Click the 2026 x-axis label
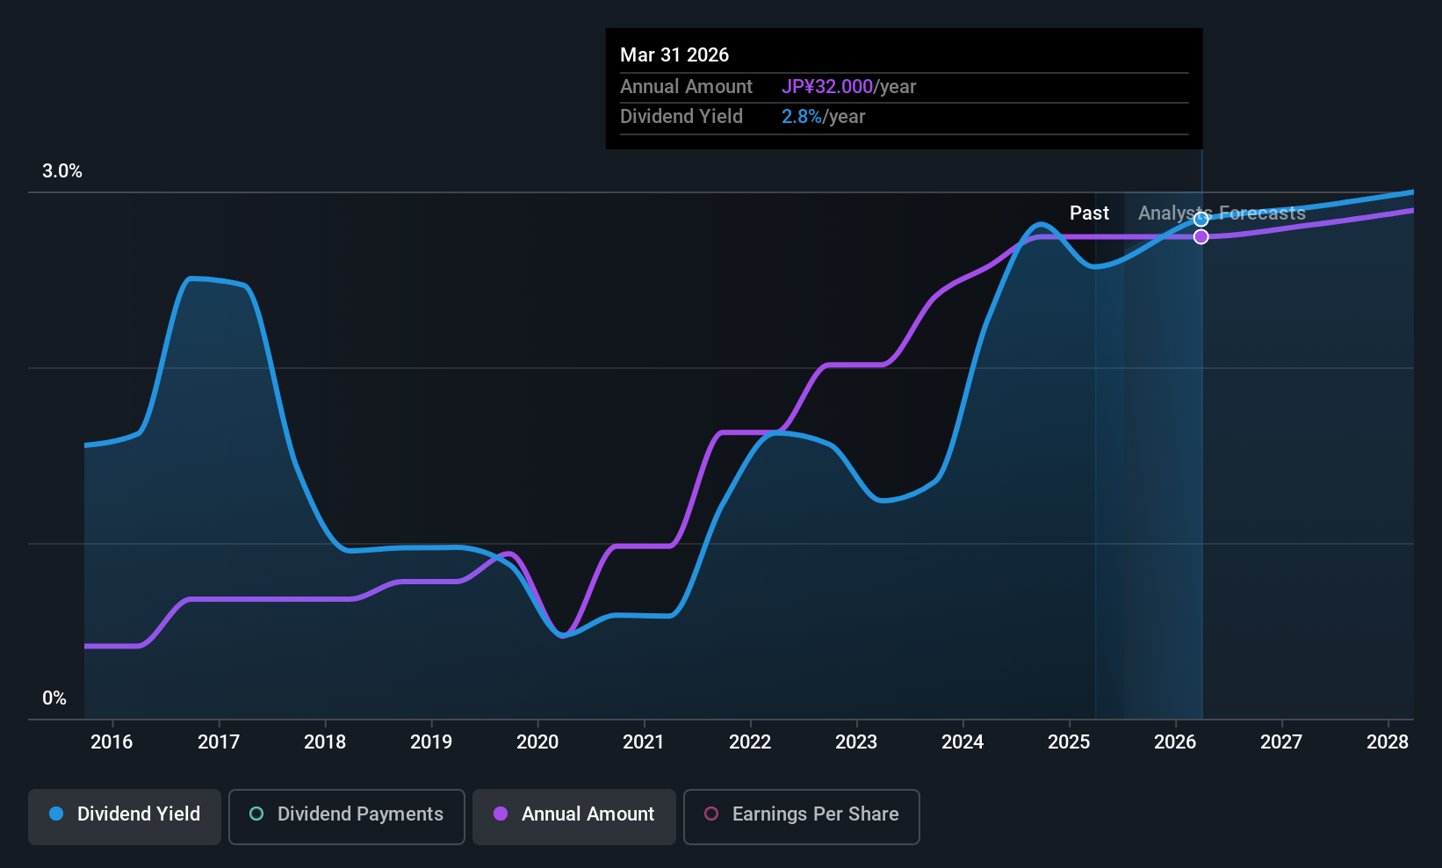1442x868 pixels. pos(1175,742)
